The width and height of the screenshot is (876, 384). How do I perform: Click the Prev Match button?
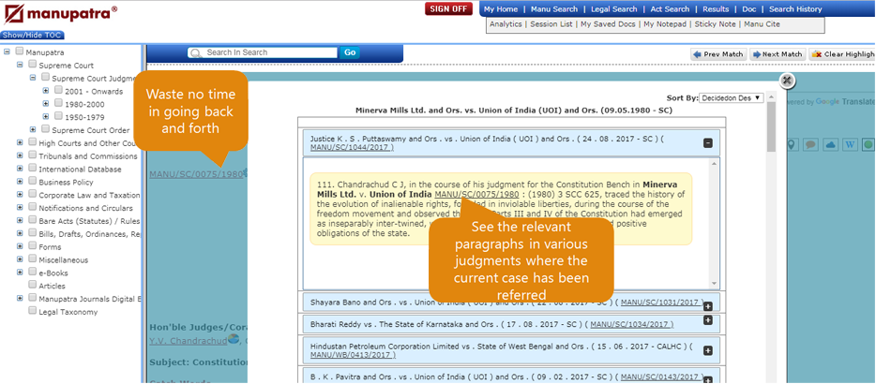coord(718,54)
